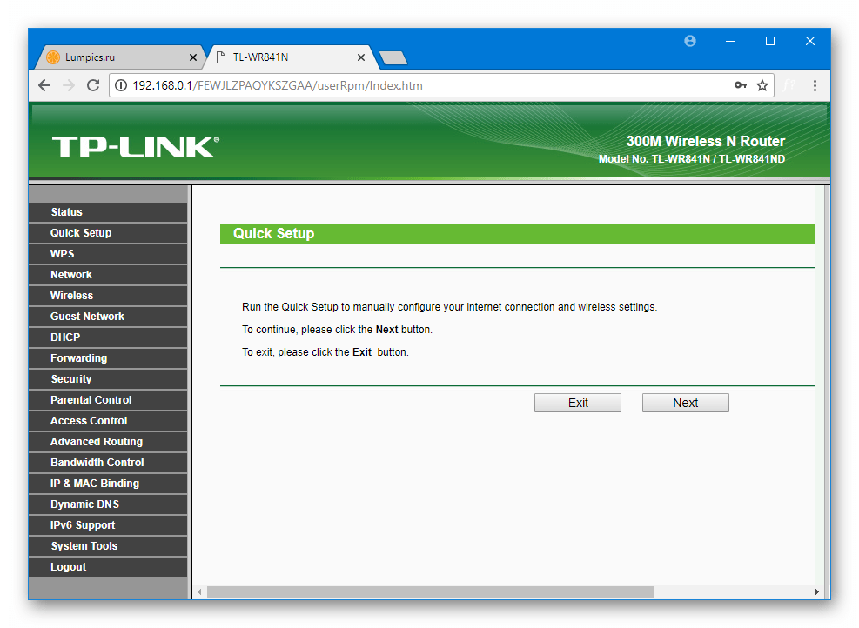Click Logout in sidebar

[108, 567]
